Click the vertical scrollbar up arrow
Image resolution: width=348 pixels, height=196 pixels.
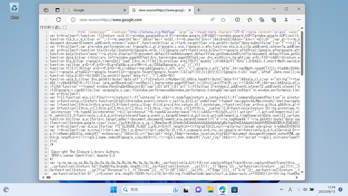(302, 28)
